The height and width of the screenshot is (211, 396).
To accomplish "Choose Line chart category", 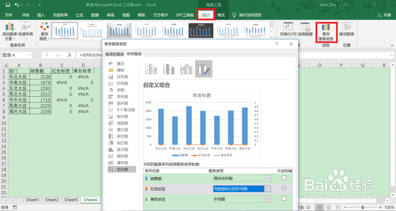I will coord(122,83).
